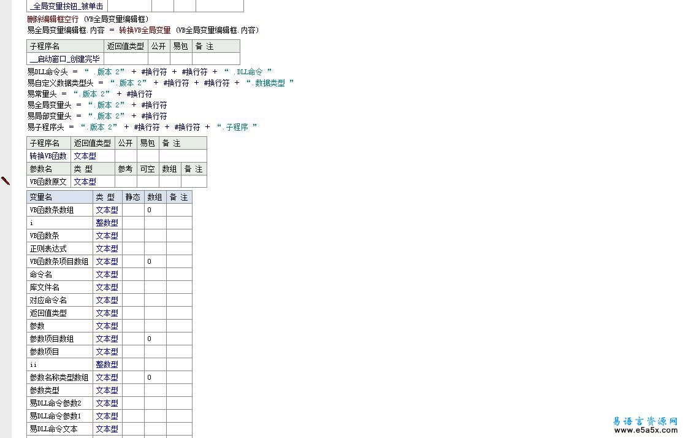683x438 pixels.
Task: Select variable 参数 cell
Action: pyautogui.click(x=59, y=326)
